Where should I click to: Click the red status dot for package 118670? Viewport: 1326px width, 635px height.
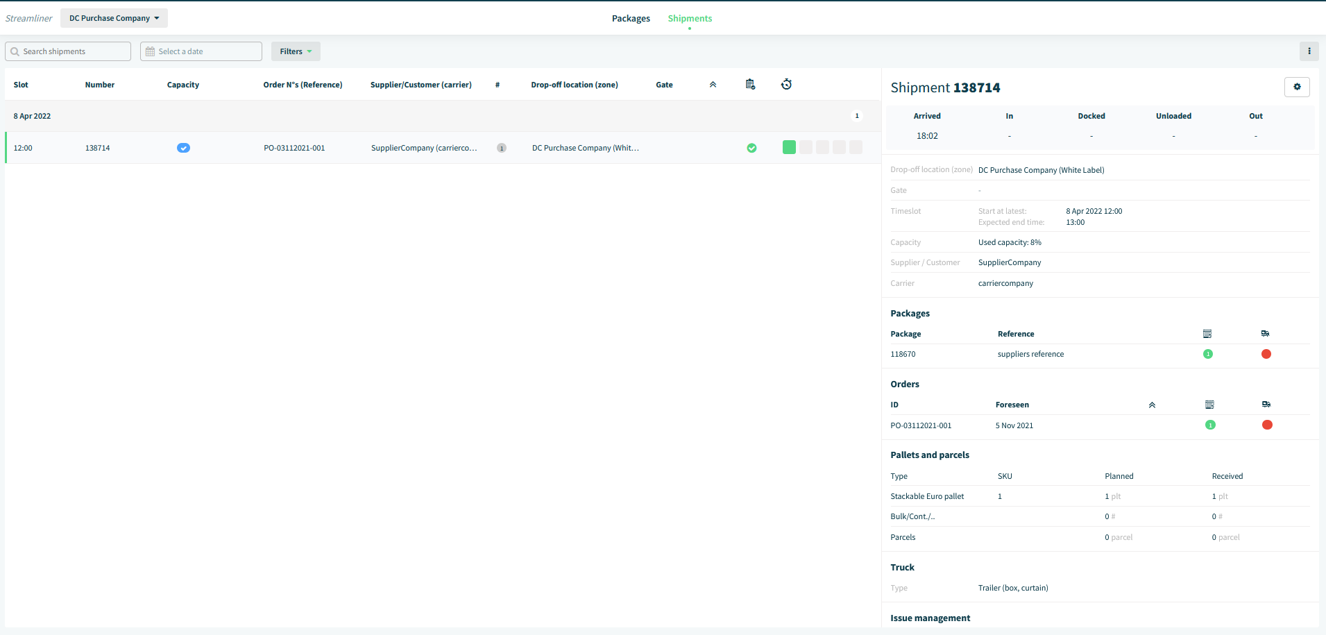click(1266, 354)
